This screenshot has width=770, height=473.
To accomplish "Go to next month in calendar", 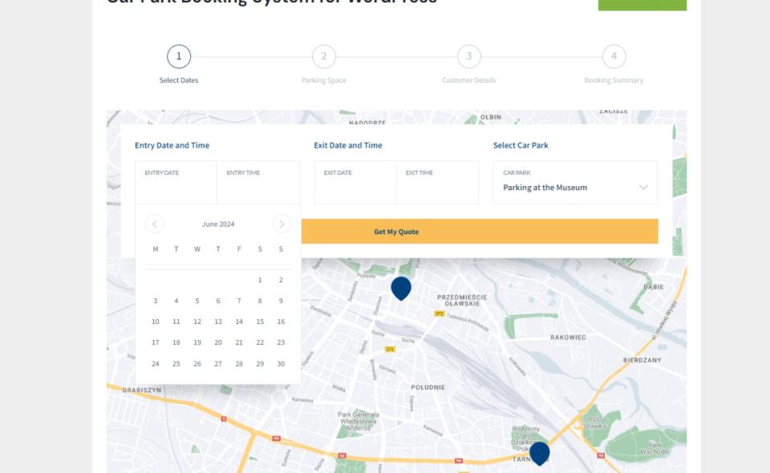I will tap(282, 224).
